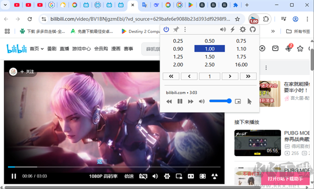Open the 倍速 speed menu in player
The width and height of the screenshot is (314, 189).
pos(129,176)
